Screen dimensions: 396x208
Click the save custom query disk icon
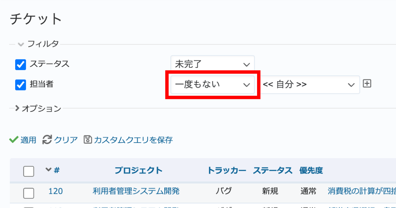coord(87,140)
